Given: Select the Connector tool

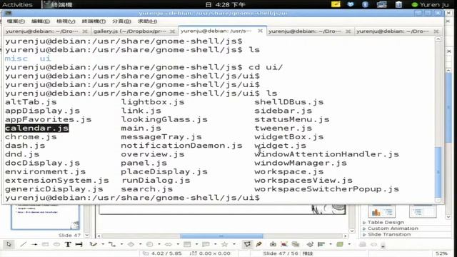Looking at the screenshot, I should point(112,244).
